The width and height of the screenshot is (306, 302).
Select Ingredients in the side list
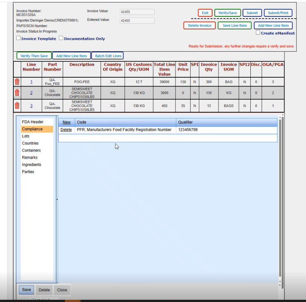pyautogui.click(x=32, y=165)
